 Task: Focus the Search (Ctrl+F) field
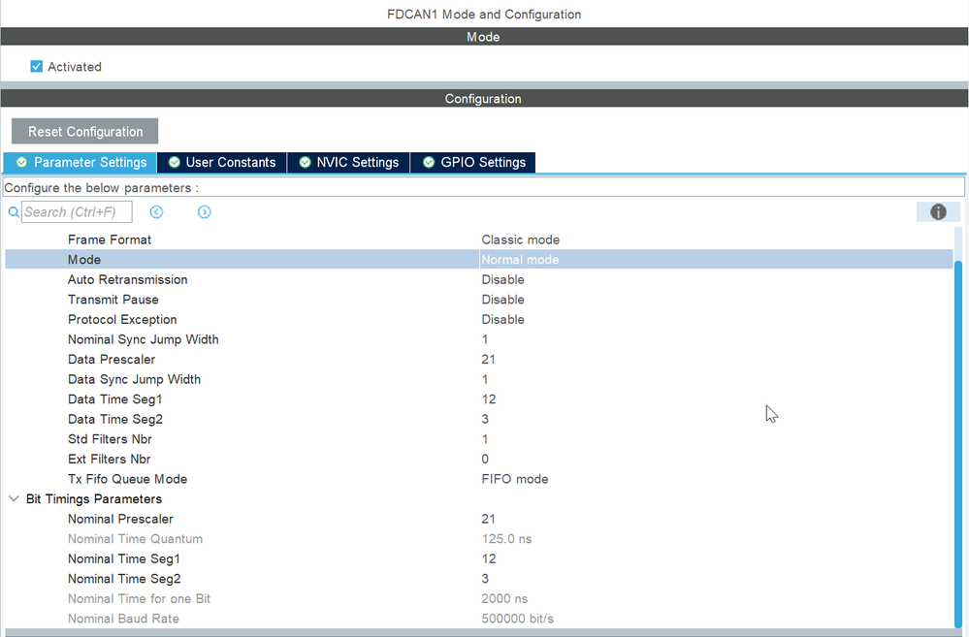(x=77, y=212)
